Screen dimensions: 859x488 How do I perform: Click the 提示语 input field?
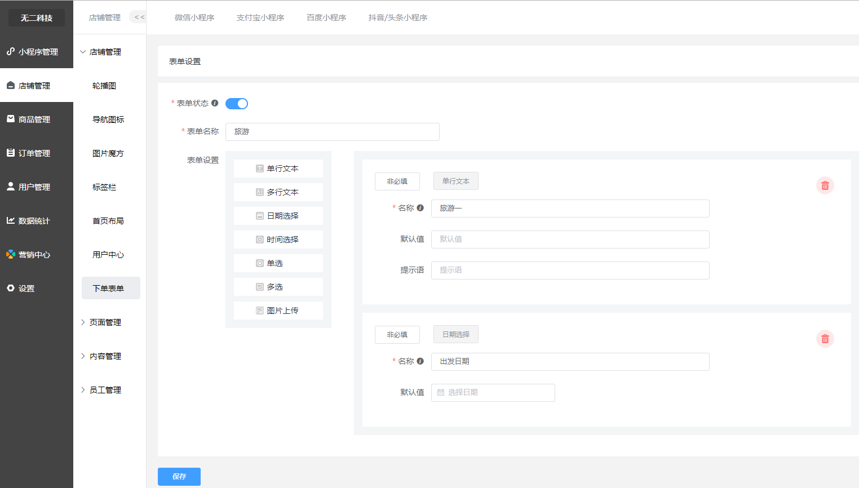570,270
